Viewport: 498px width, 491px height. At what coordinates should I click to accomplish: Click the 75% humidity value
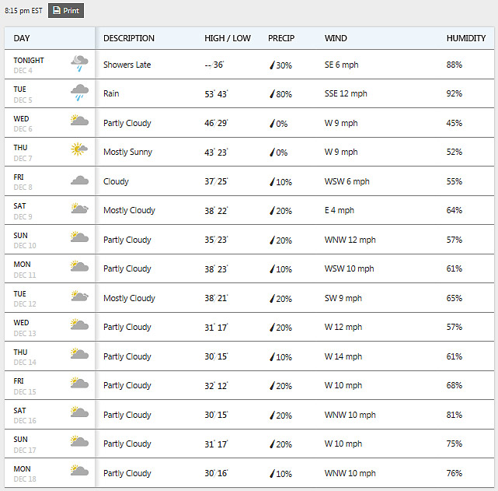tap(454, 444)
